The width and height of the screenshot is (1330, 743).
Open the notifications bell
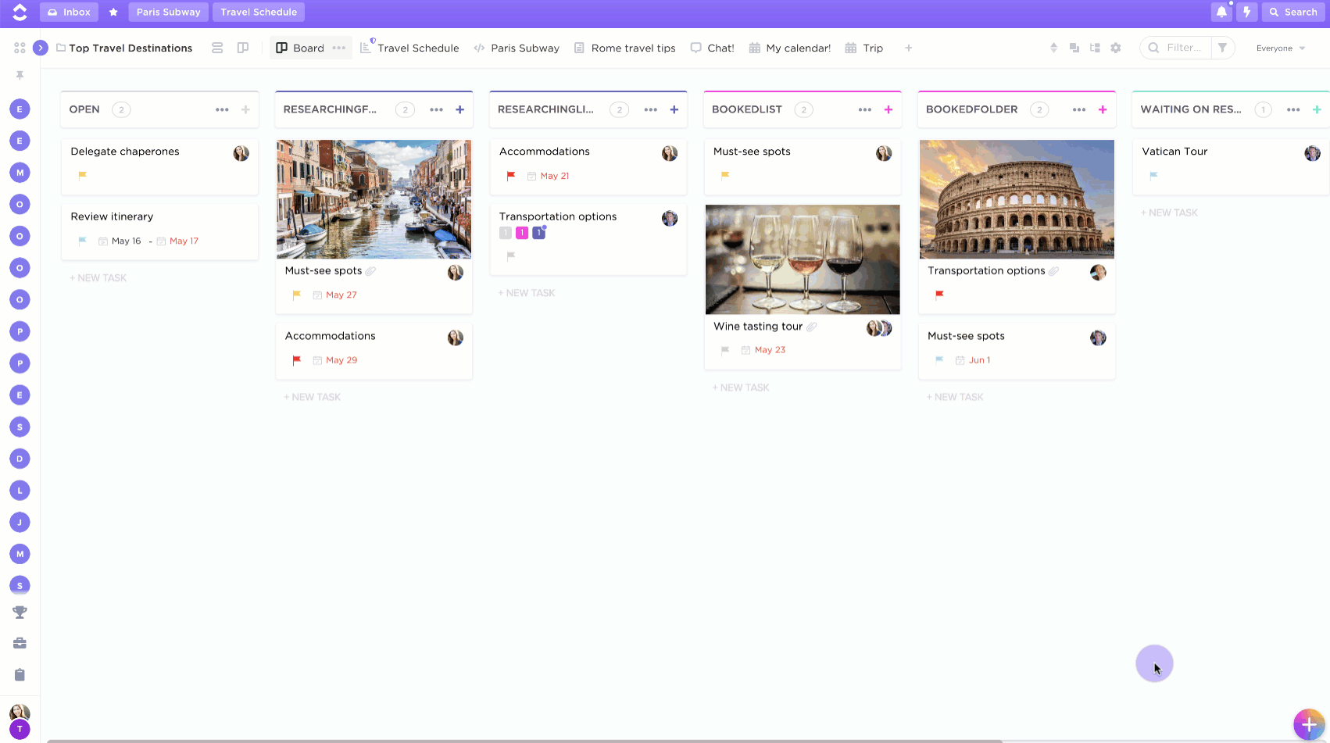pyautogui.click(x=1221, y=12)
